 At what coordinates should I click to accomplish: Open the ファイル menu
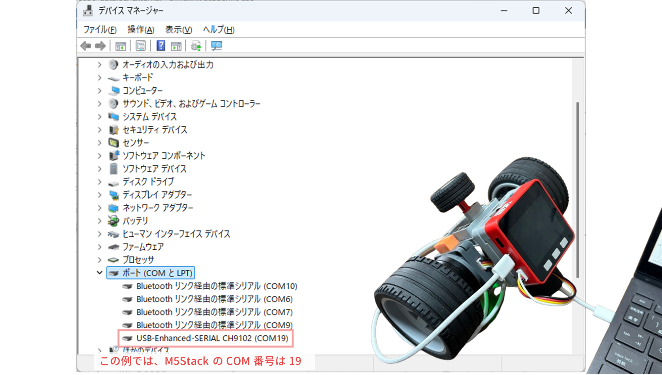pos(100,29)
